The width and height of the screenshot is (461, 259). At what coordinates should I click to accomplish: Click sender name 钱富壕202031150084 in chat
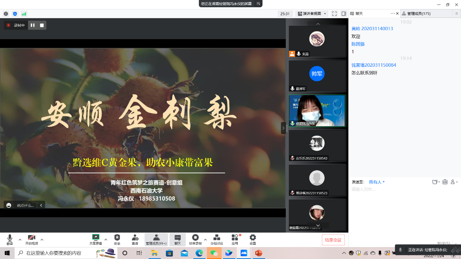pos(374,65)
